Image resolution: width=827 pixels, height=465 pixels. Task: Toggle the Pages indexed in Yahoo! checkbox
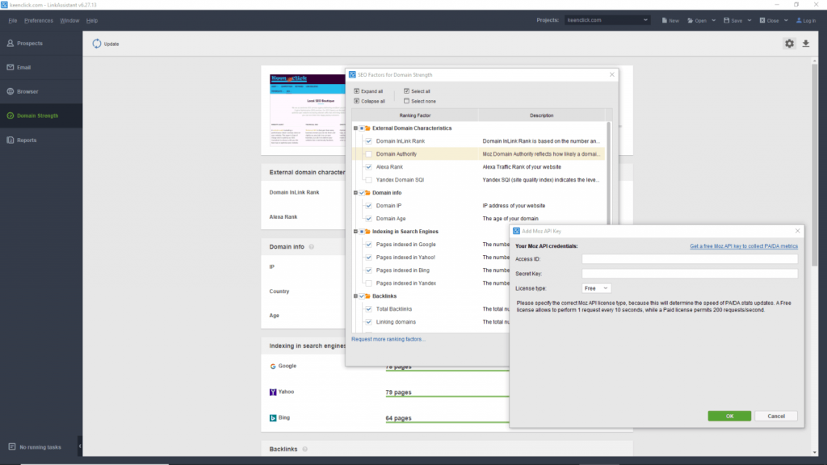coord(368,258)
